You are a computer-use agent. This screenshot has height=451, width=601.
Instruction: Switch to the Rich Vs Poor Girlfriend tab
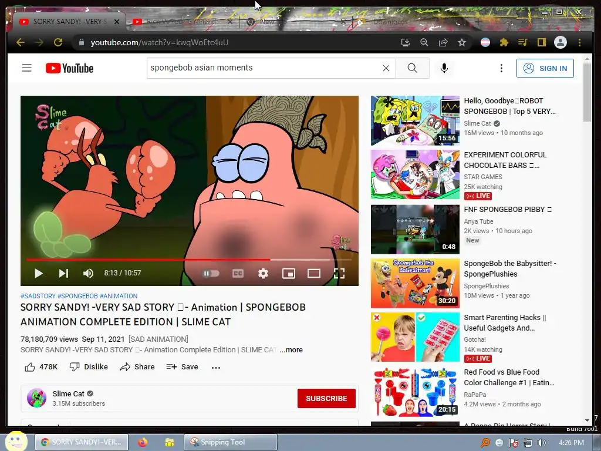(x=181, y=22)
